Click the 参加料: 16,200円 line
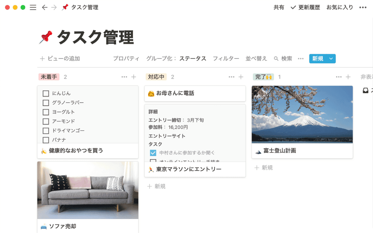This screenshot has height=237, width=373. [x=168, y=127]
